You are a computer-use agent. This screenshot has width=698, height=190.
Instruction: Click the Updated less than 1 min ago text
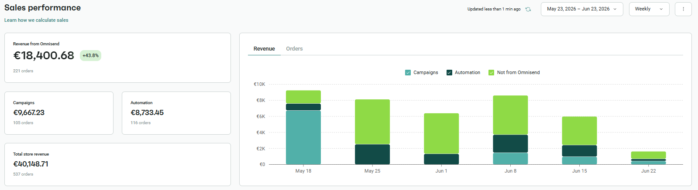494,9
